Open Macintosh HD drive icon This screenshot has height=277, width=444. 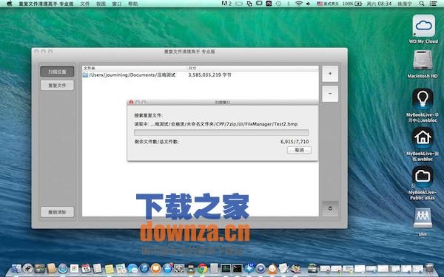click(423, 61)
